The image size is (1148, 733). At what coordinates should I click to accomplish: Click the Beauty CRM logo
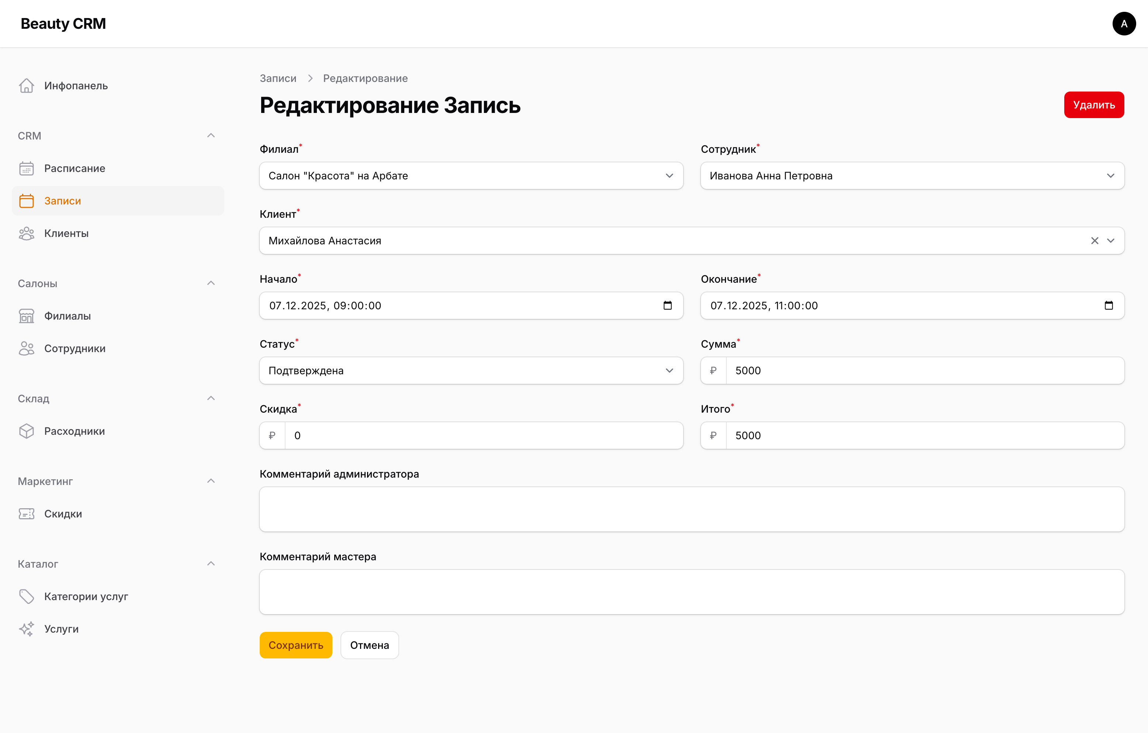(63, 23)
